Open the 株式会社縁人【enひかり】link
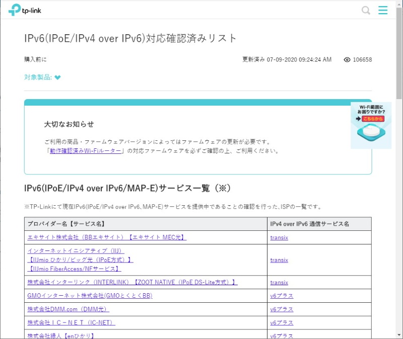 coord(60,334)
